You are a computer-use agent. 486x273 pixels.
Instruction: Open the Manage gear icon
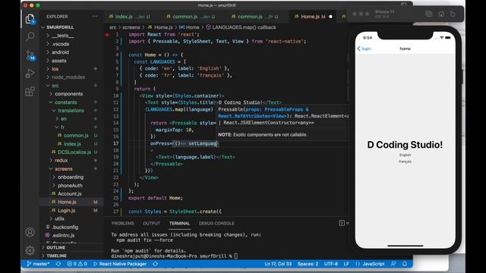tap(30, 250)
